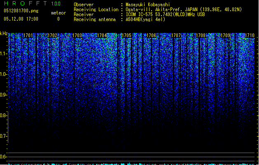Click the meteor count value 0
This screenshot has width=259, height=165.
[58, 19]
